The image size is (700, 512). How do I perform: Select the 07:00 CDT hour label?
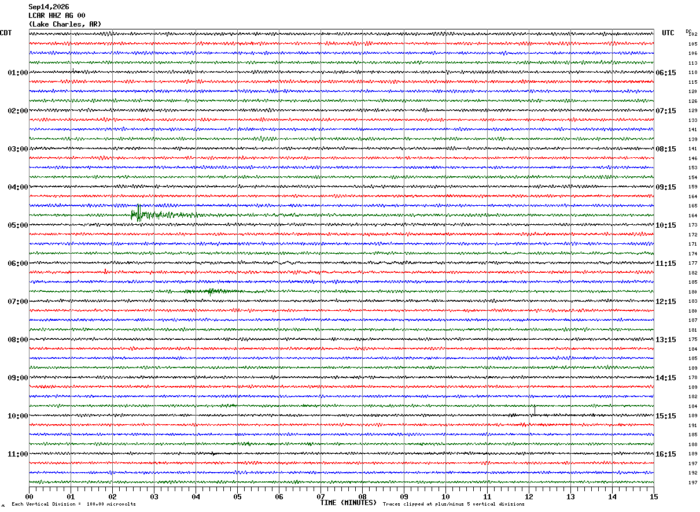tap(18, 302)
